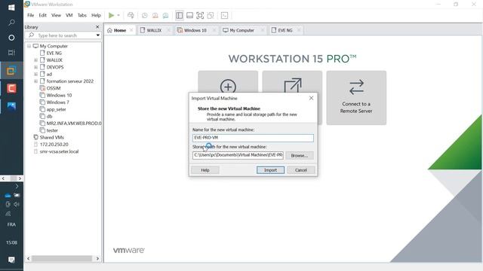
Task: Close the Library panel
Action: (97, 27)
